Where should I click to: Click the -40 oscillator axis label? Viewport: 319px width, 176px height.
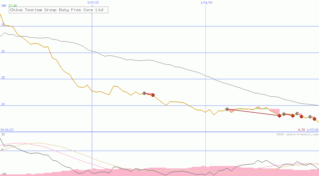click(x=4, y=174)
